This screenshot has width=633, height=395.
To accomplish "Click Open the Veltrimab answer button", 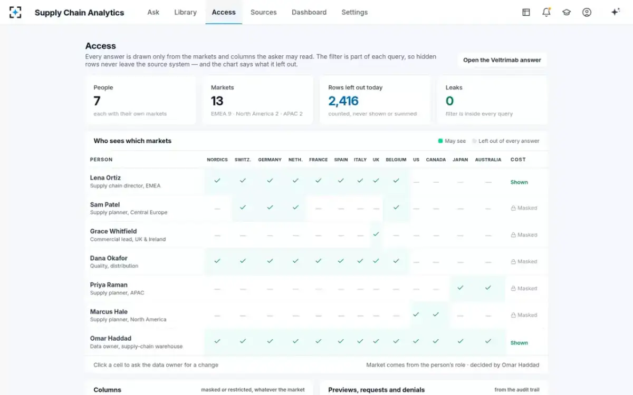I will [502, 60].
